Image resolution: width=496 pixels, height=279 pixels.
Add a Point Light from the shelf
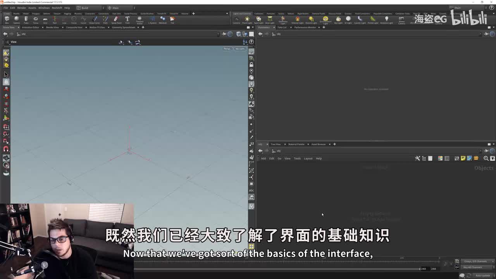(x=247, y=20)
